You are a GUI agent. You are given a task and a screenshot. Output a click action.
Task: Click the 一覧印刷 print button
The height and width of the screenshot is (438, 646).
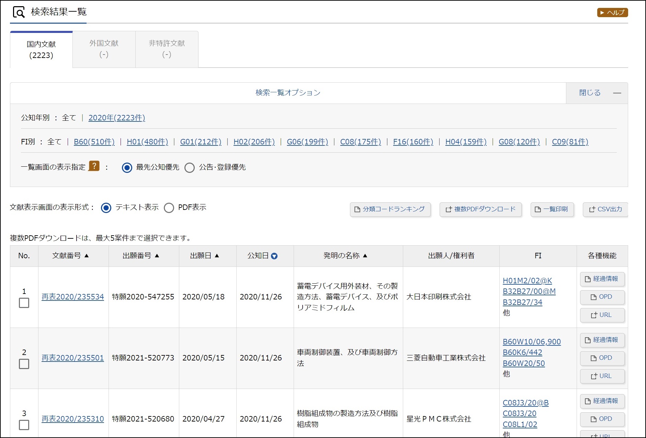(552, 209)
